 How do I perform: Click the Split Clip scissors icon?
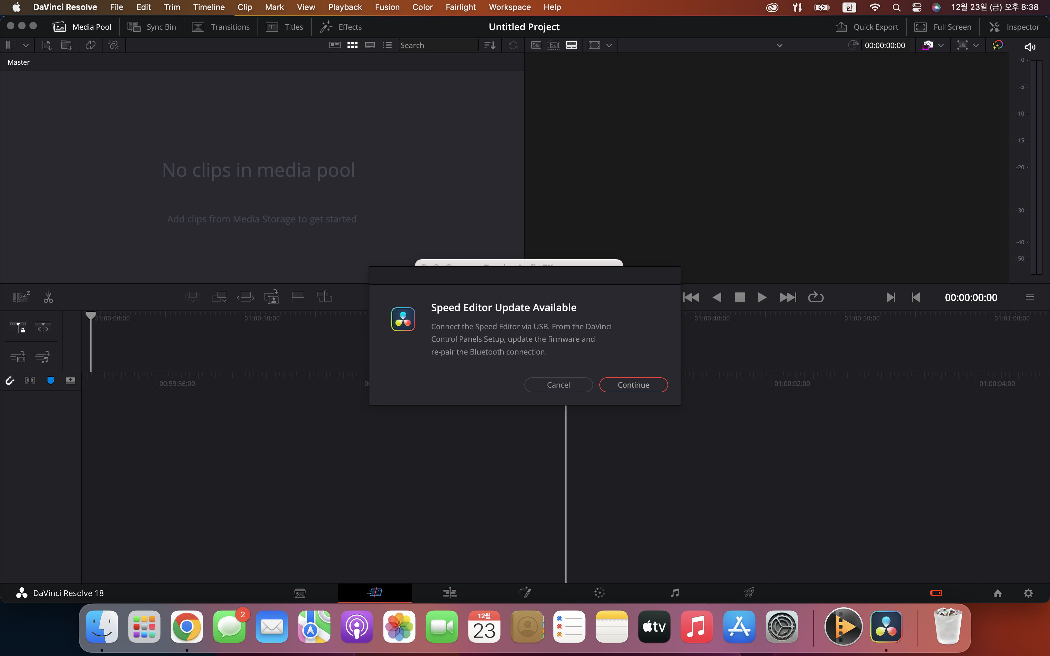pos(48,298)
